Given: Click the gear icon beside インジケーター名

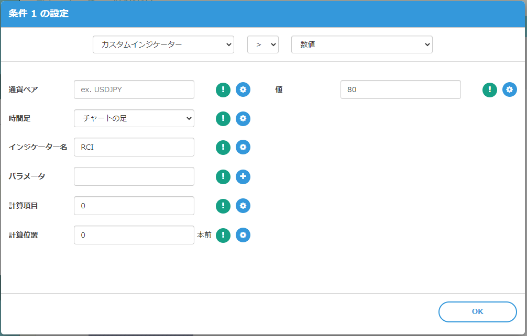Looking at the screenshot, I should (243, 148).
